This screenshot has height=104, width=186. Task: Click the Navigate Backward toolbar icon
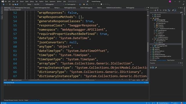[3, 4]
